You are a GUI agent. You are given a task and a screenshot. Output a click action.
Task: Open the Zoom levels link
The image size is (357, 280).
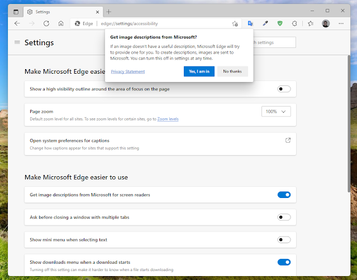[x=168, y=119]
